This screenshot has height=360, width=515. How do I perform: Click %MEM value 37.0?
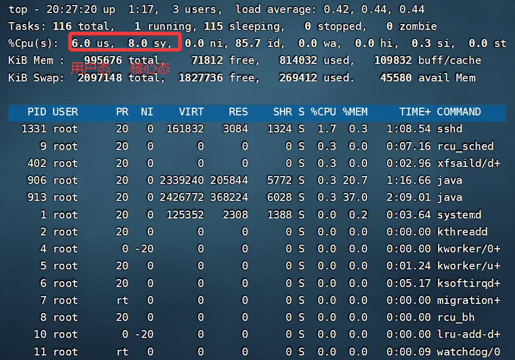(355, 197)
